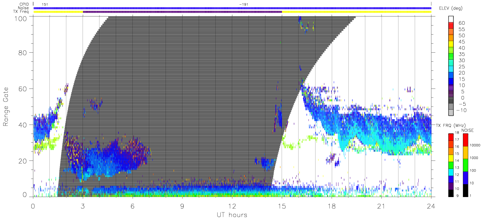Screen dimensions: 485x223
Task: Click the '100' tick on Range Gate axis
Action: 20,18
